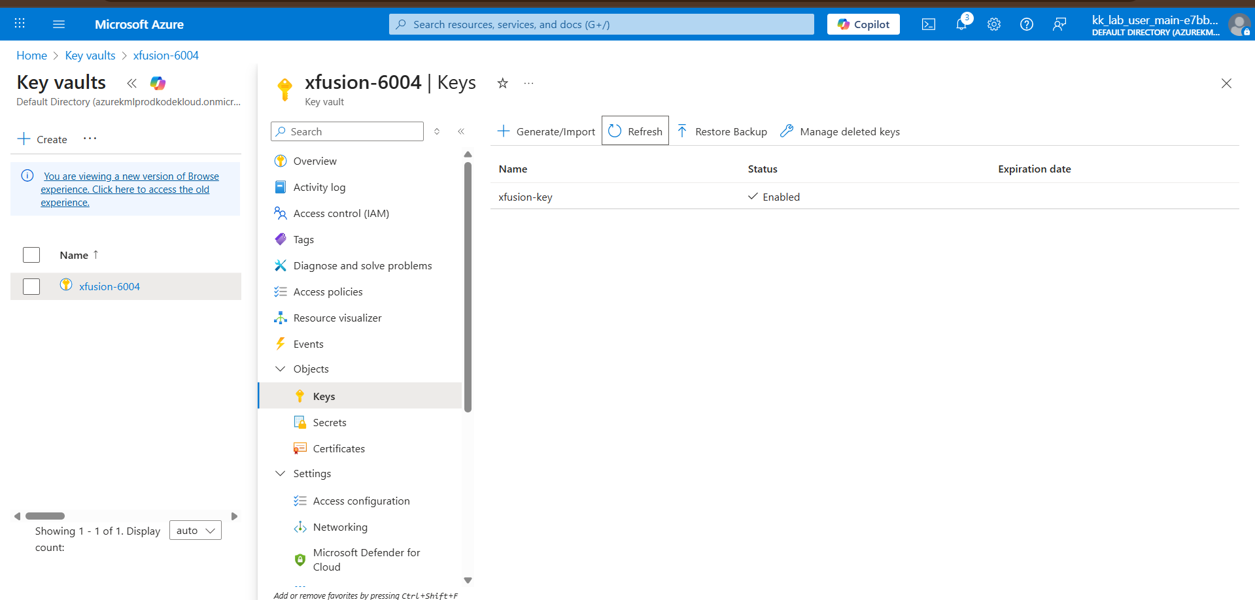1255x600 pixels.
Task: Create a new key vault
Action: [43, 139]
